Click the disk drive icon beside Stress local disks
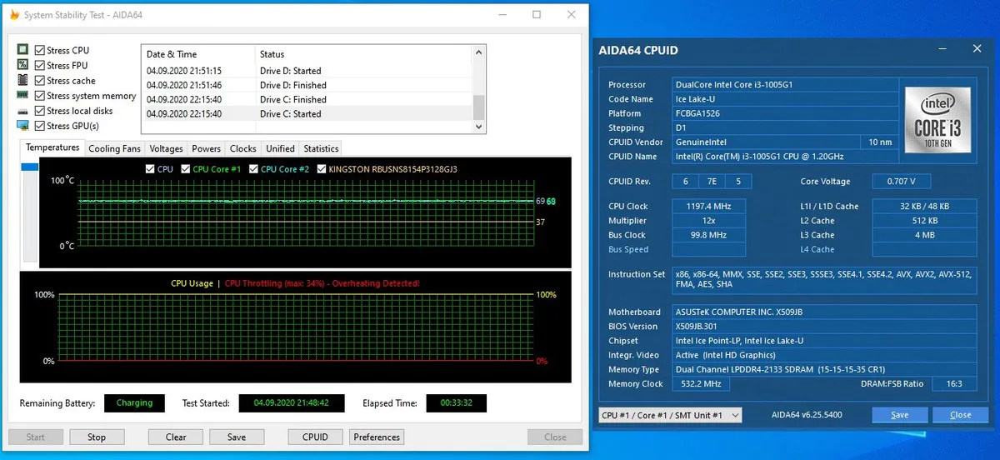The image size is (1000, 460). 23,111
